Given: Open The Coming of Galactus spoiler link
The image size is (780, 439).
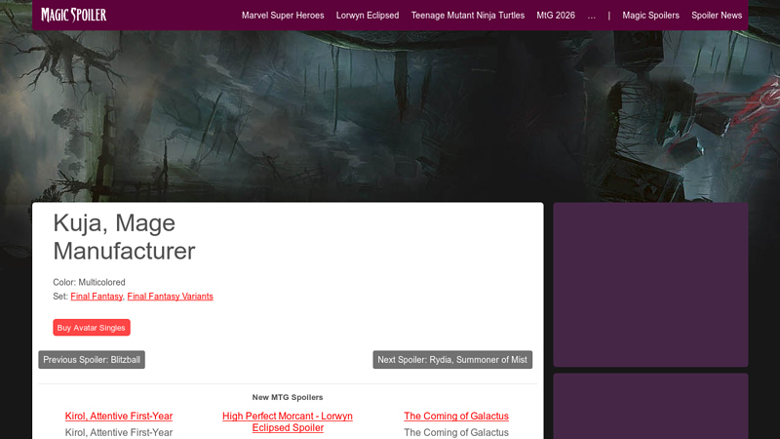Looking at the screenshot, I should [x=456, y=417].
